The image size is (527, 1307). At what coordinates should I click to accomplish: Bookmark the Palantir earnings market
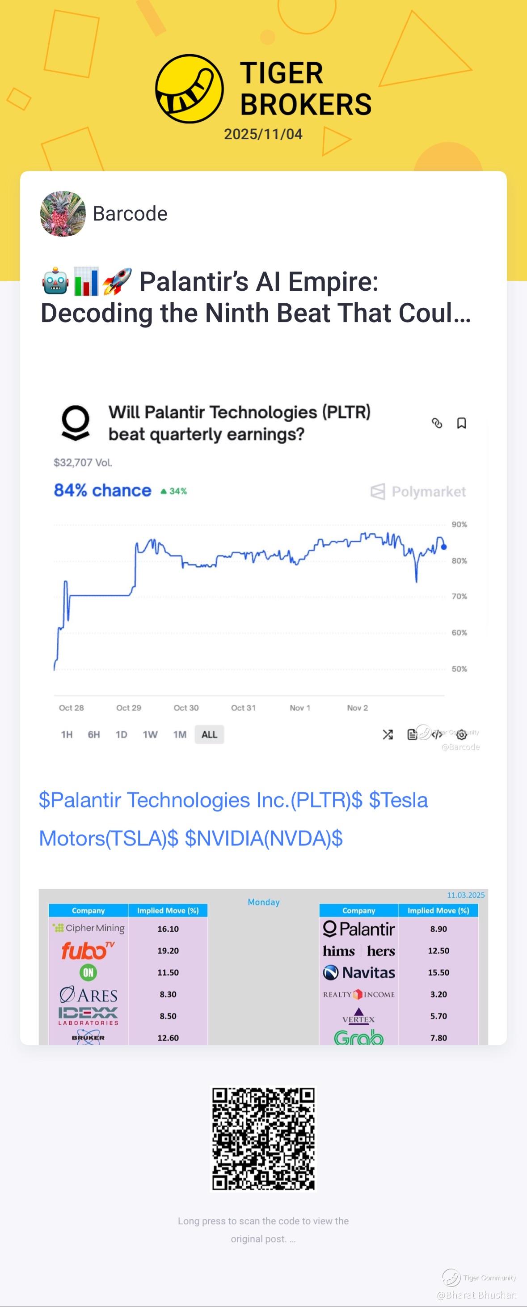[462, 423]
